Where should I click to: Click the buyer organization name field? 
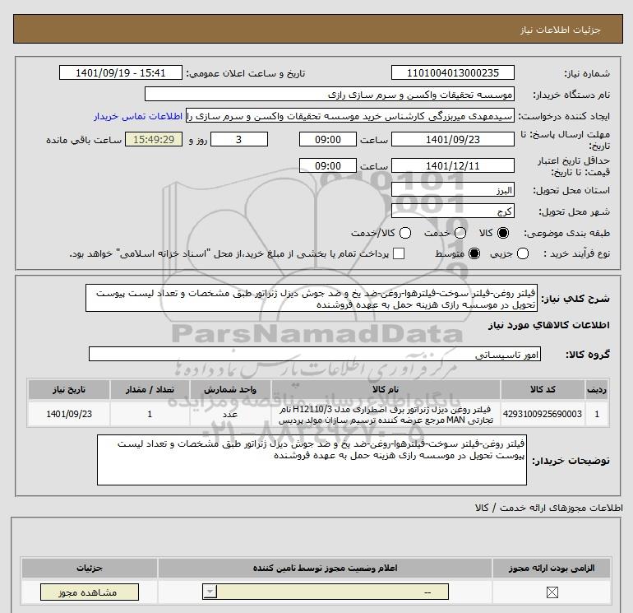coord(330,95)
